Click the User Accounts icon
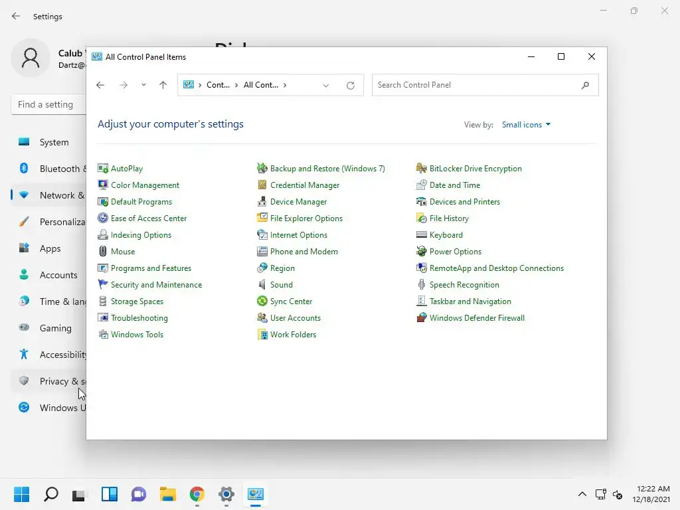Viewport: 680px width, 510px height. (262, 317)
